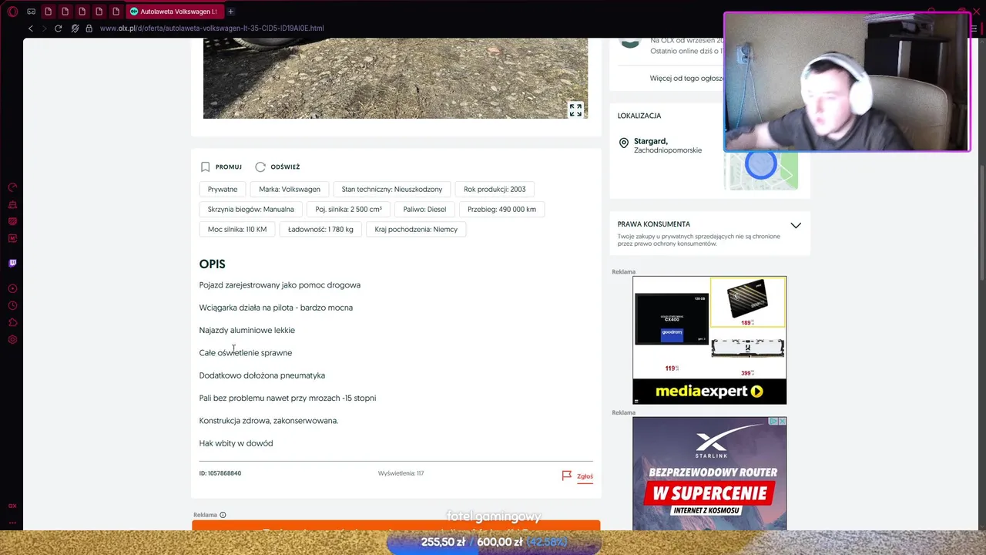Open GX Cleaner broom in sidebar
Screen dimensions: 986x555
[12, 204]
